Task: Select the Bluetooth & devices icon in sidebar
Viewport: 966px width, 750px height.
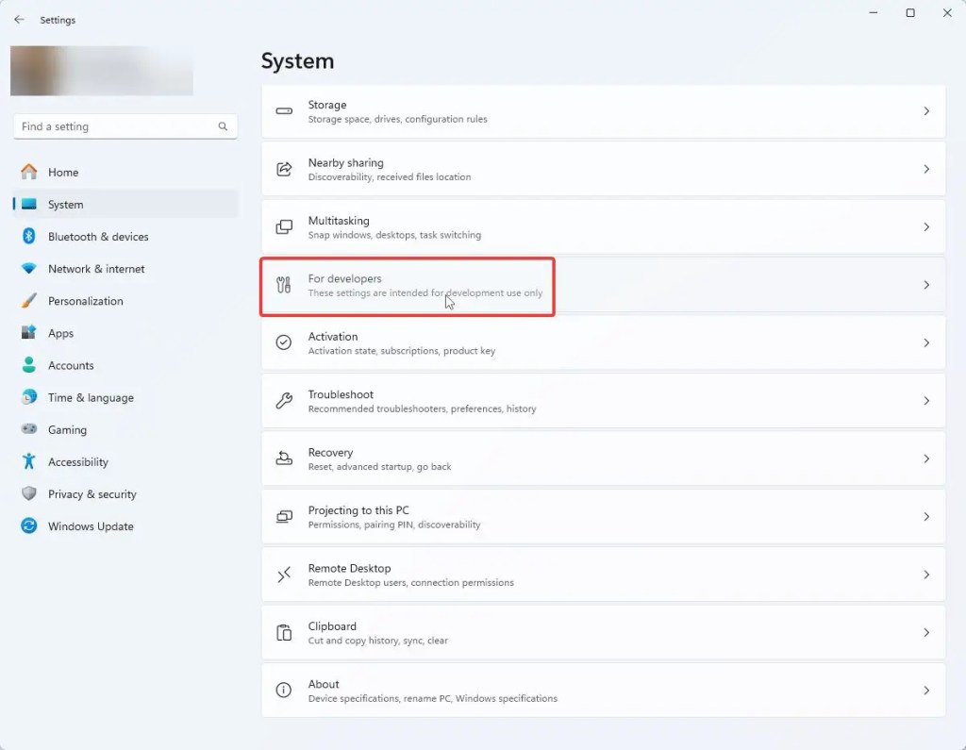Action: (29, 237)
